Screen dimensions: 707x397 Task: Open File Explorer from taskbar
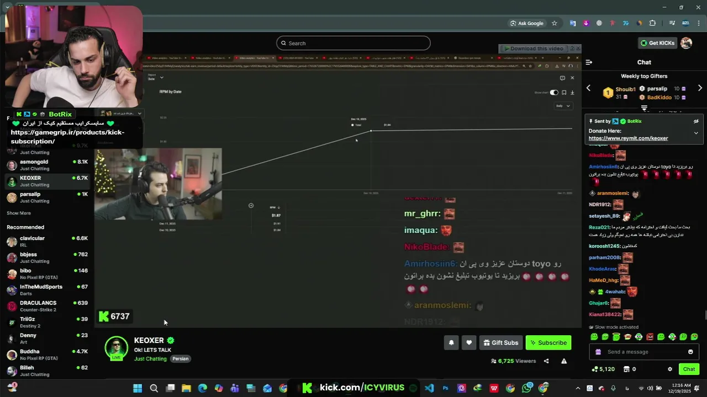click(x=186, y=388)
